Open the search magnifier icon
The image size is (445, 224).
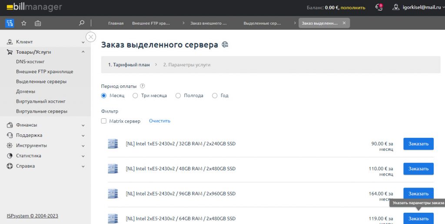tap(82, 23)
